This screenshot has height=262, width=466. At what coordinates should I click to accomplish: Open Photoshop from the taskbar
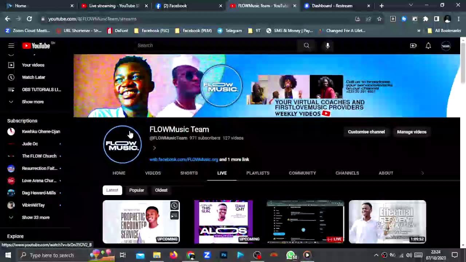[224, 255]
